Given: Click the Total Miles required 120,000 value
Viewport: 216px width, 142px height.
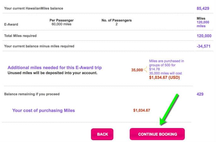Looking at the screenshot, I should pyautogui.click(x=204, y=36).
